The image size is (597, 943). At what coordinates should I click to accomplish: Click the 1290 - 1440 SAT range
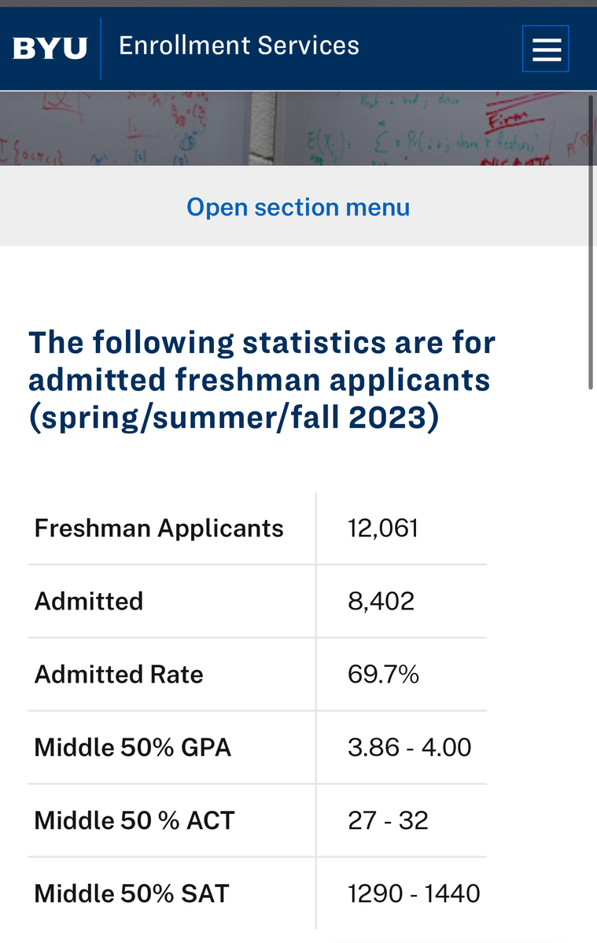pos(413,893)
